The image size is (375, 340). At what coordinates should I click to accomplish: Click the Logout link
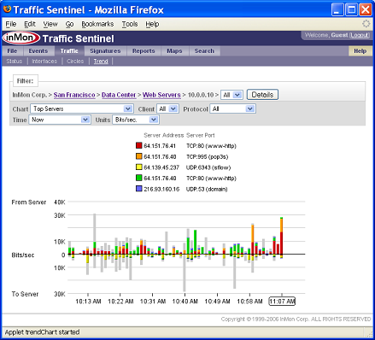pos(360,35)
